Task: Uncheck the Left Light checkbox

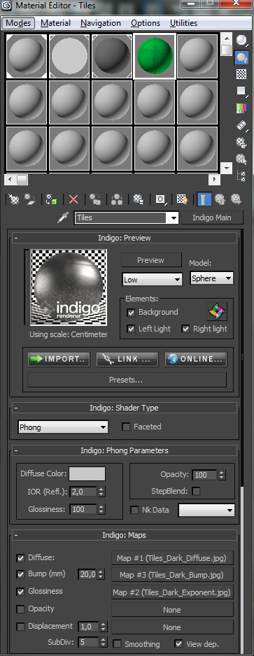Action: pyautogui.click(x=131, y=329)
